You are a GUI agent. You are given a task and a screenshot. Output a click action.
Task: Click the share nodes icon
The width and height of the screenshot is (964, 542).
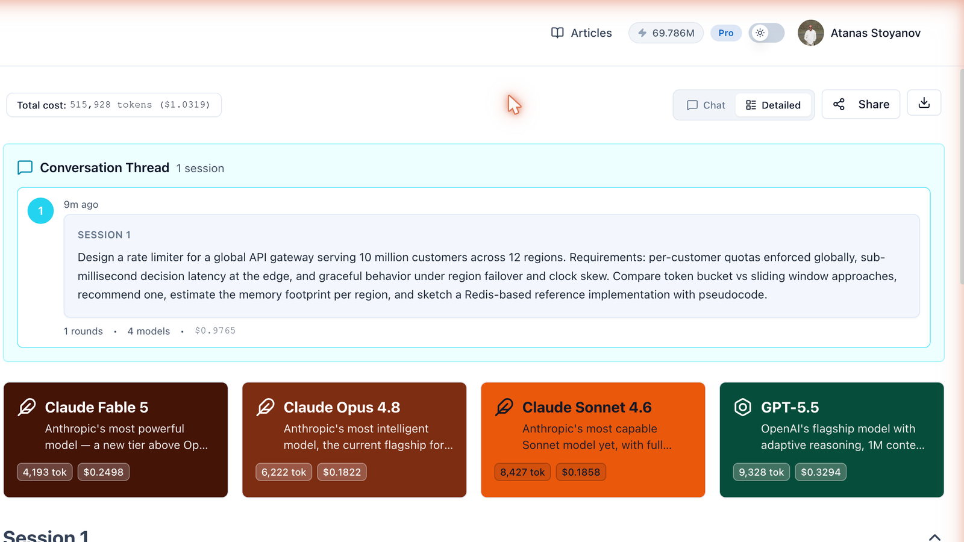tap(839, 104)
